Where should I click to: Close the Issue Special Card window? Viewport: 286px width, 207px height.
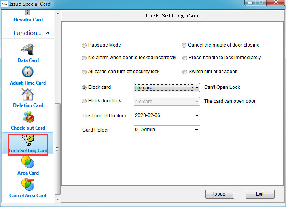276,2
